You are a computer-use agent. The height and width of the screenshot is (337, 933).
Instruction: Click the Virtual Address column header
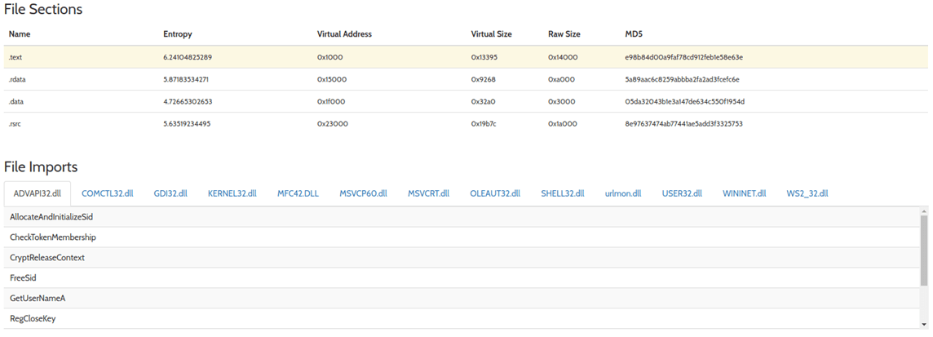[344, 34]
